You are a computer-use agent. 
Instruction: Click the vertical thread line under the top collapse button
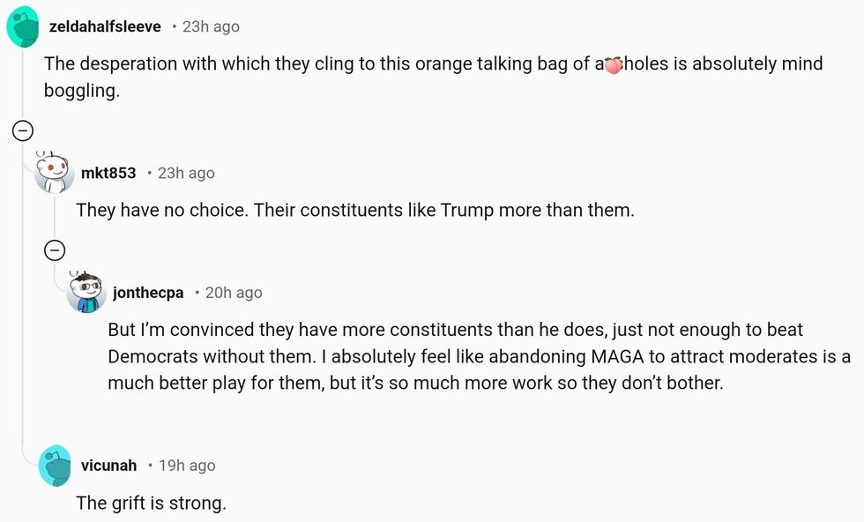22,309
